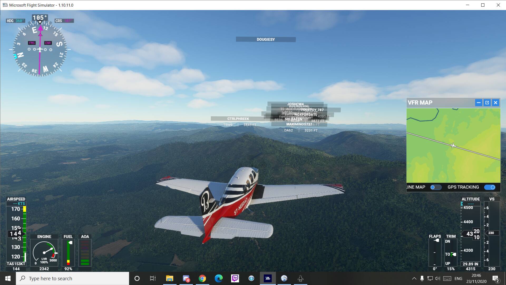Click the aircraft marker on VFR map
Image resolution: width=506 pixels, height=285 pixels.
[453, 145]
